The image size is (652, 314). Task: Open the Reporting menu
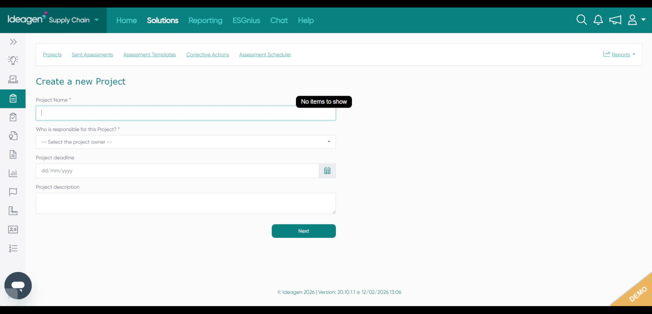tap(205, 20)
